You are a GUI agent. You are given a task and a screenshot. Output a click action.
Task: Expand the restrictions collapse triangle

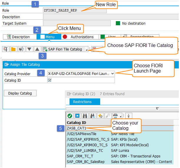point(157,109)
